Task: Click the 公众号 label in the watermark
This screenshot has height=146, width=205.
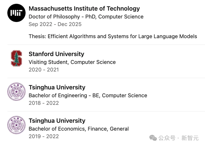Action: 167,138
